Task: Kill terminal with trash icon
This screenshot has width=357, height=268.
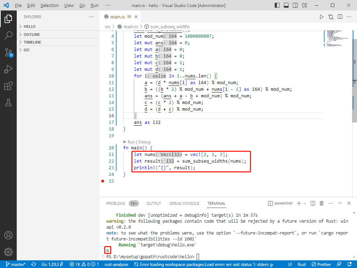Action: (x=321, y=203)
